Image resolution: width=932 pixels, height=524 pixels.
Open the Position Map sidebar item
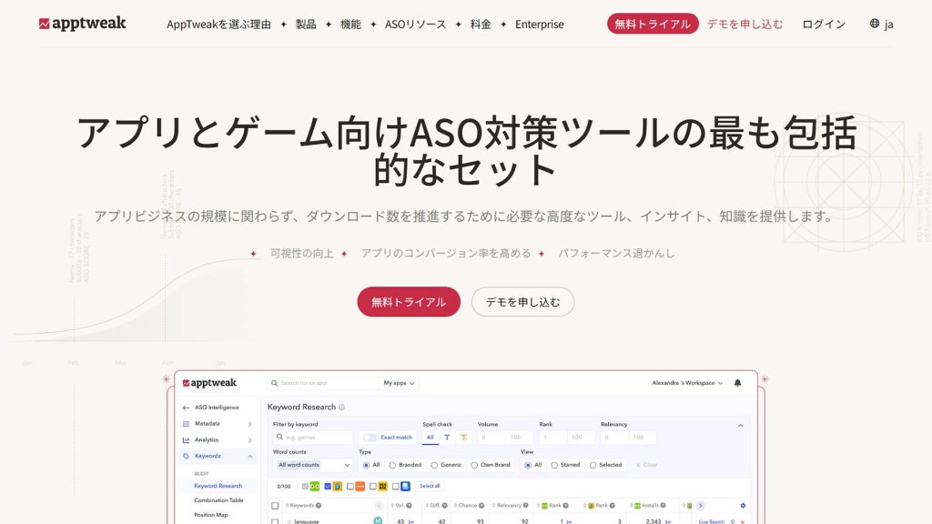point(211,515)
